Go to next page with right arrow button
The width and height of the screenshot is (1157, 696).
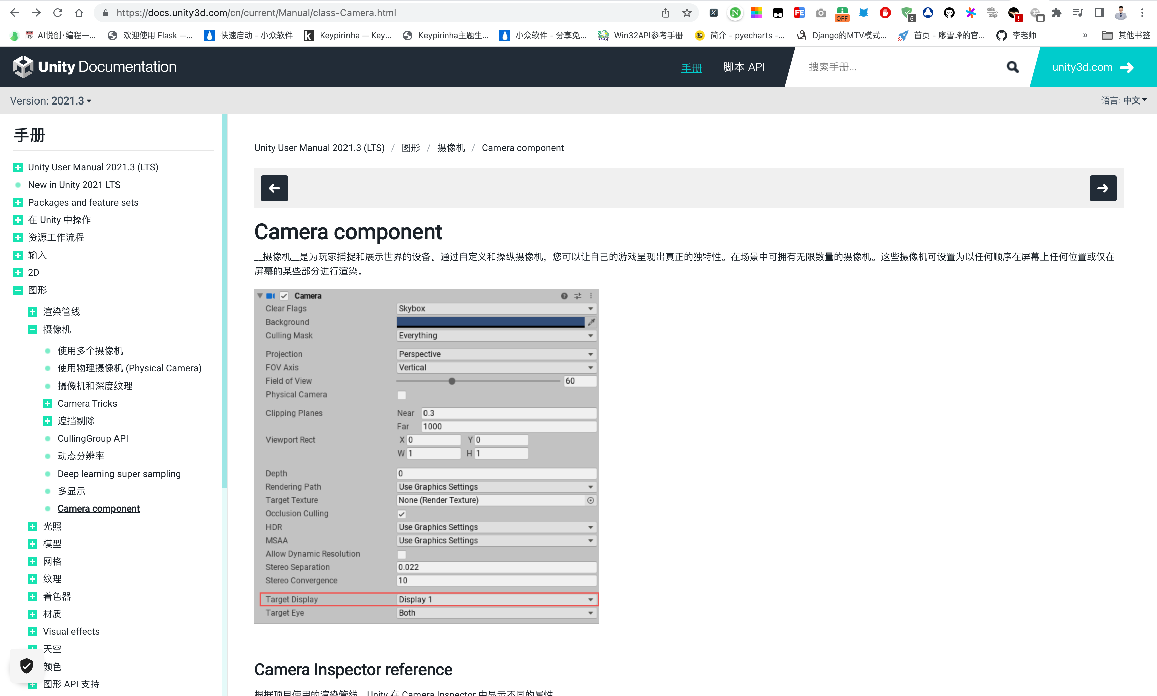[1103, 188]
